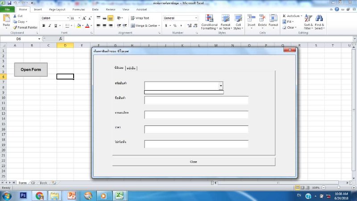Toggle Italic formatting
This screenshot has height=201, width=357.
(50, 26)
